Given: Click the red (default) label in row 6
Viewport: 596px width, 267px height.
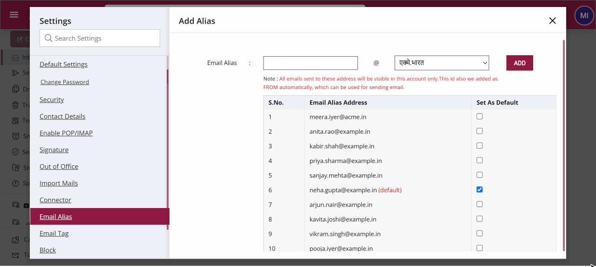Looking at the screenshot, I should click(390, 190).
